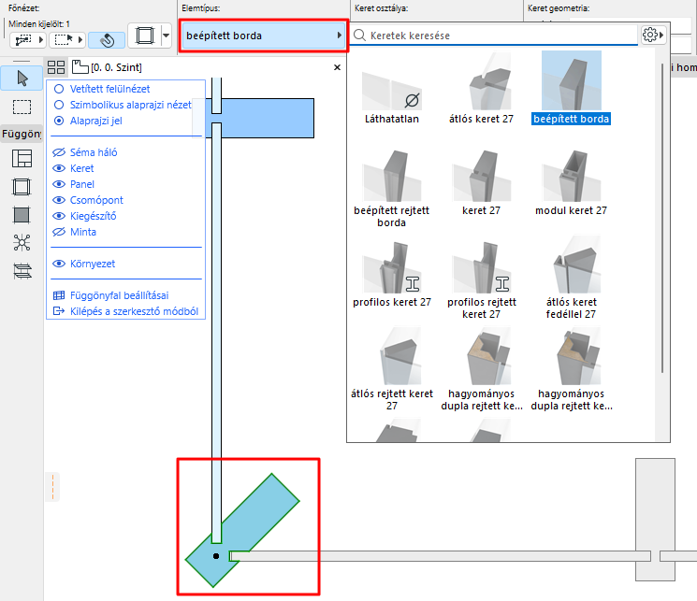The width and height of the screenshot is (697, 601).
Task: Select the curtain wall Scheme tool icon
Action: coord(22,159)
